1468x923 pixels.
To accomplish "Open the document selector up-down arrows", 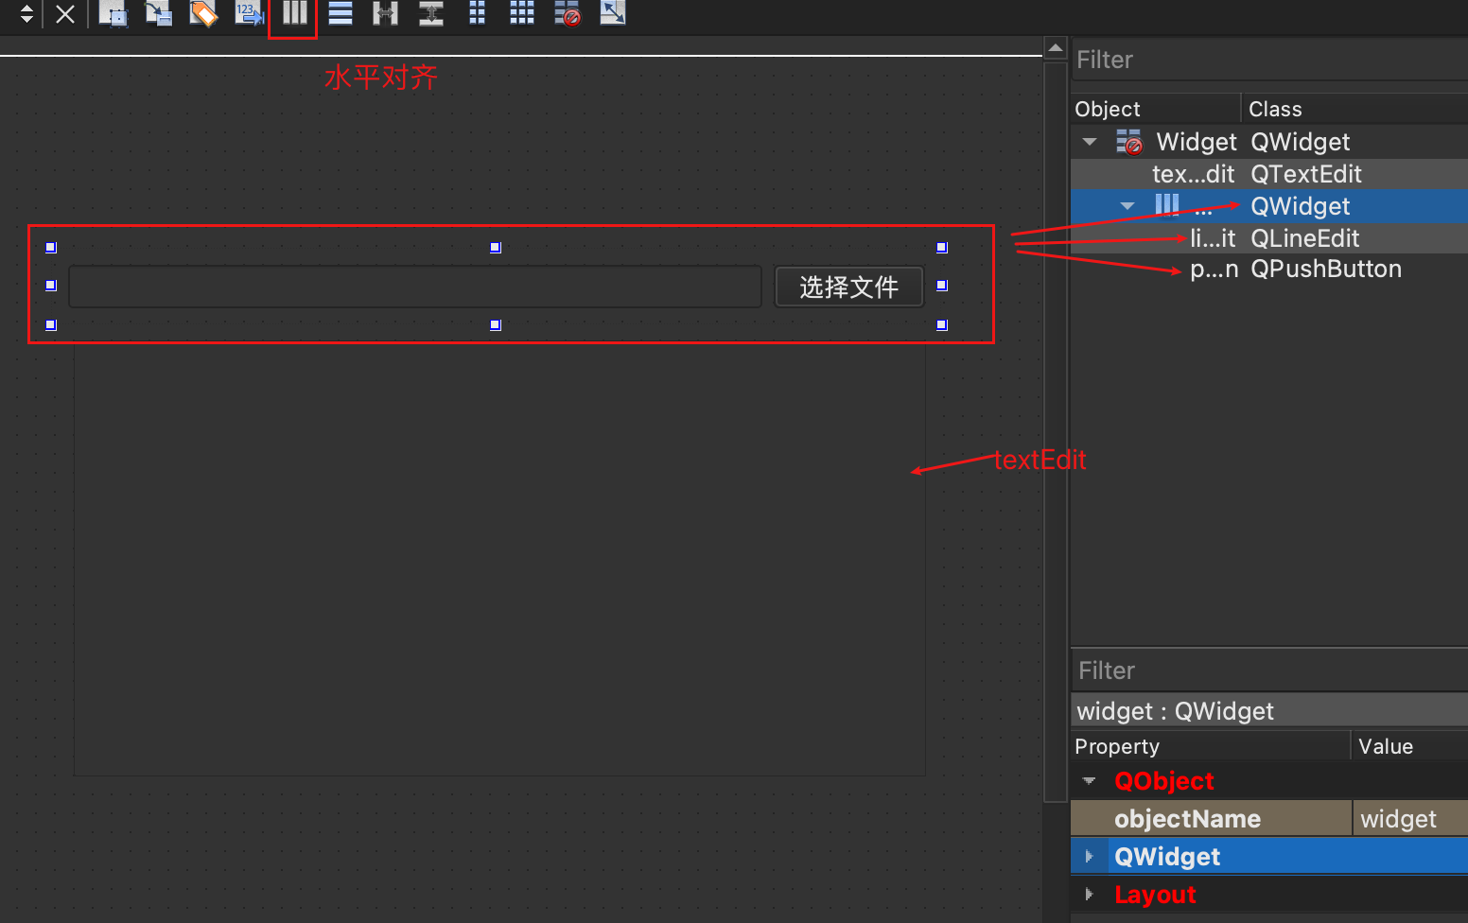I will (26, 13).
